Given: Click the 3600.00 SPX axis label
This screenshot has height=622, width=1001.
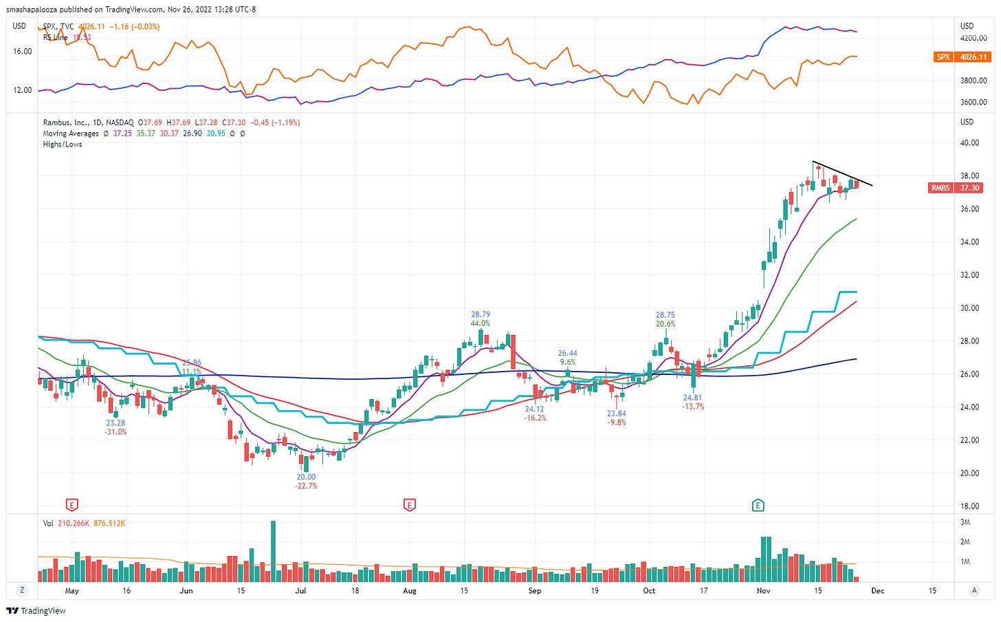Looking at the screenshot, I should click(x=973, y=103).
